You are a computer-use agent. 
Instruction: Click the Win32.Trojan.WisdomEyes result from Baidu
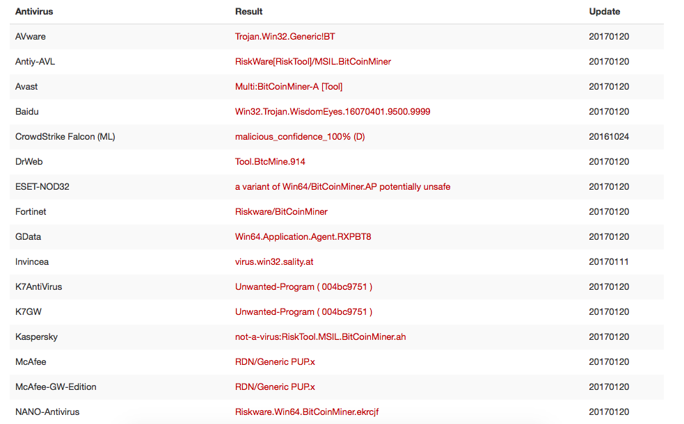pos(333,111)
